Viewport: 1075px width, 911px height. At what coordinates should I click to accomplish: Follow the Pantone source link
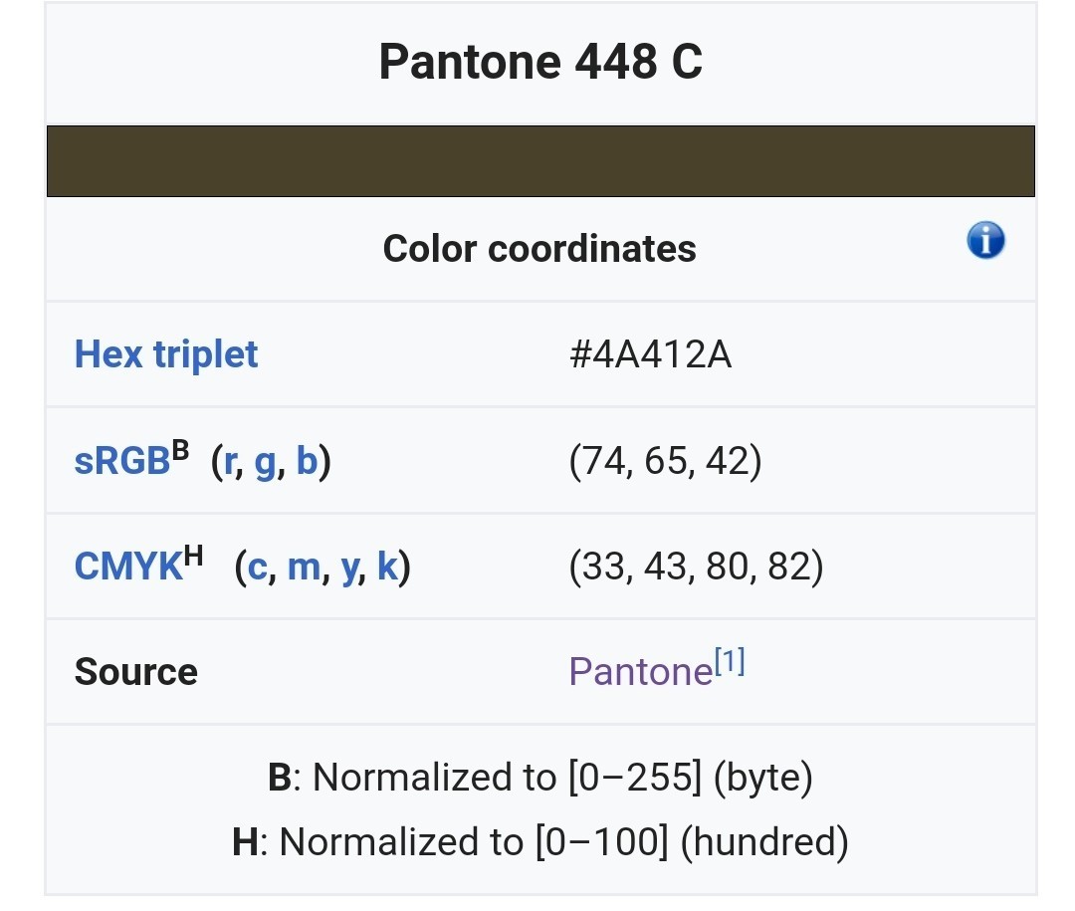(x=640, y=672)
